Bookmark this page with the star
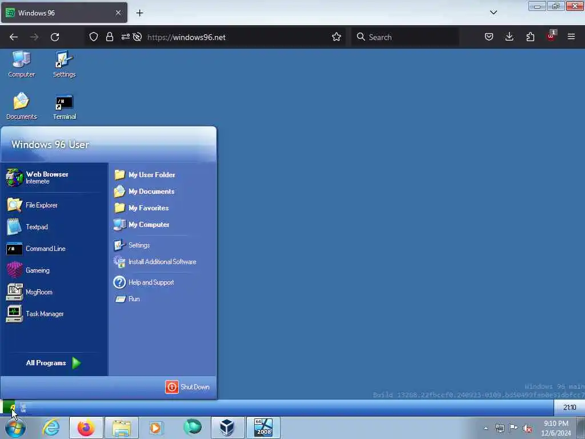 coord(336,37)
